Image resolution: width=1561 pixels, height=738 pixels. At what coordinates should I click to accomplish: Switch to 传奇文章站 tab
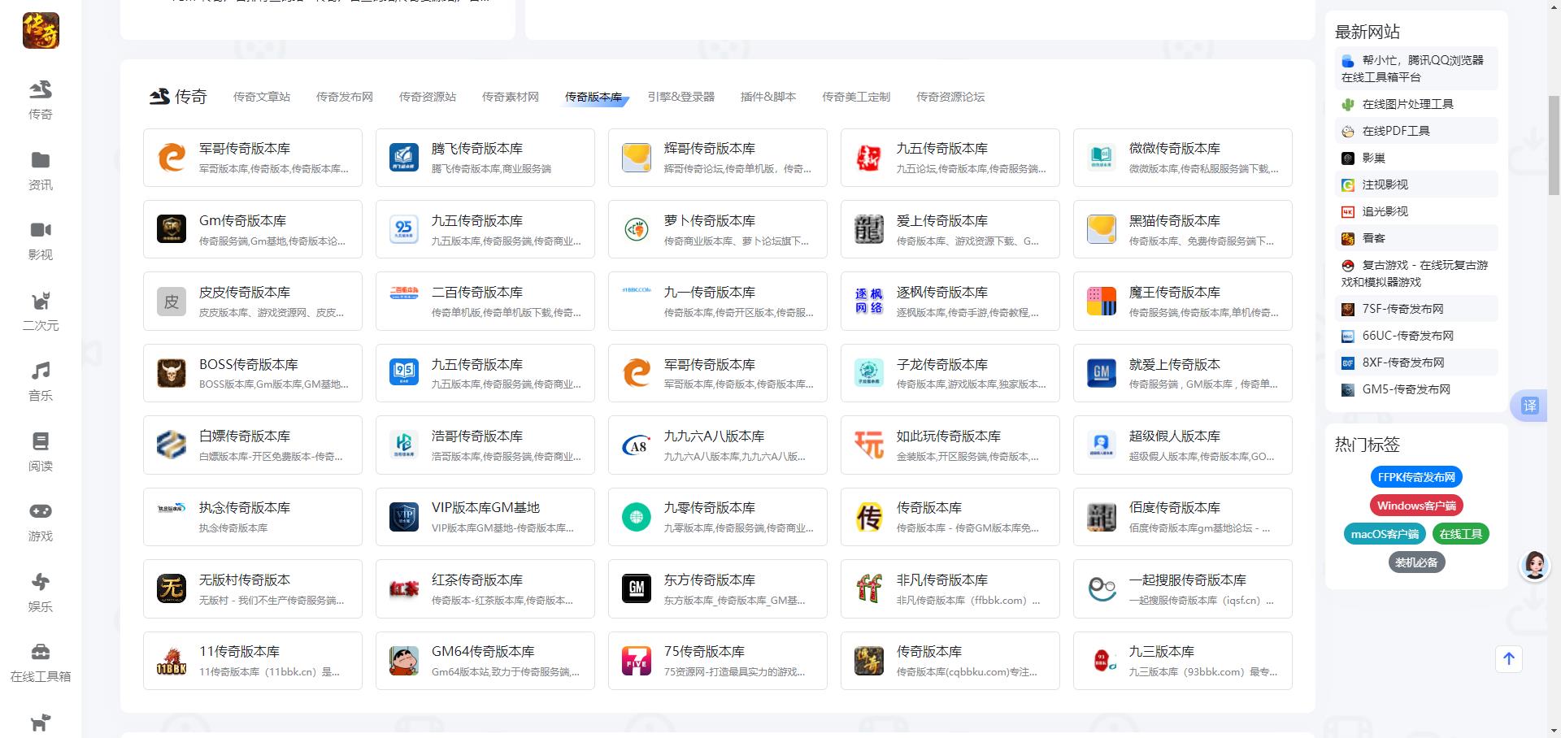(x=262, y=97)
